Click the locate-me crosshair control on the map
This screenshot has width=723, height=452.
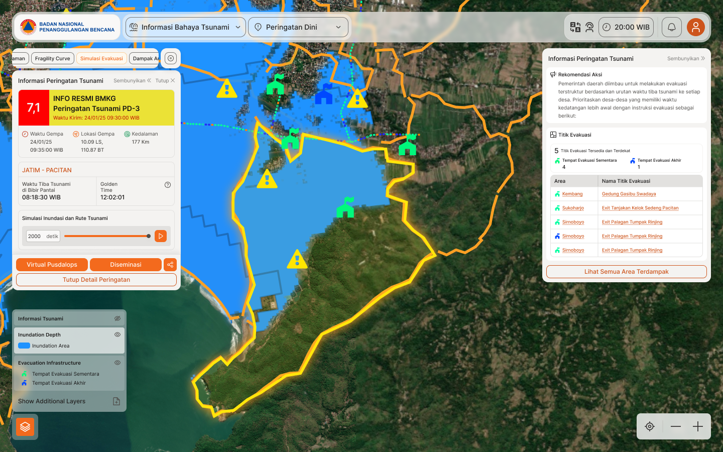click(x=649, y=426)
